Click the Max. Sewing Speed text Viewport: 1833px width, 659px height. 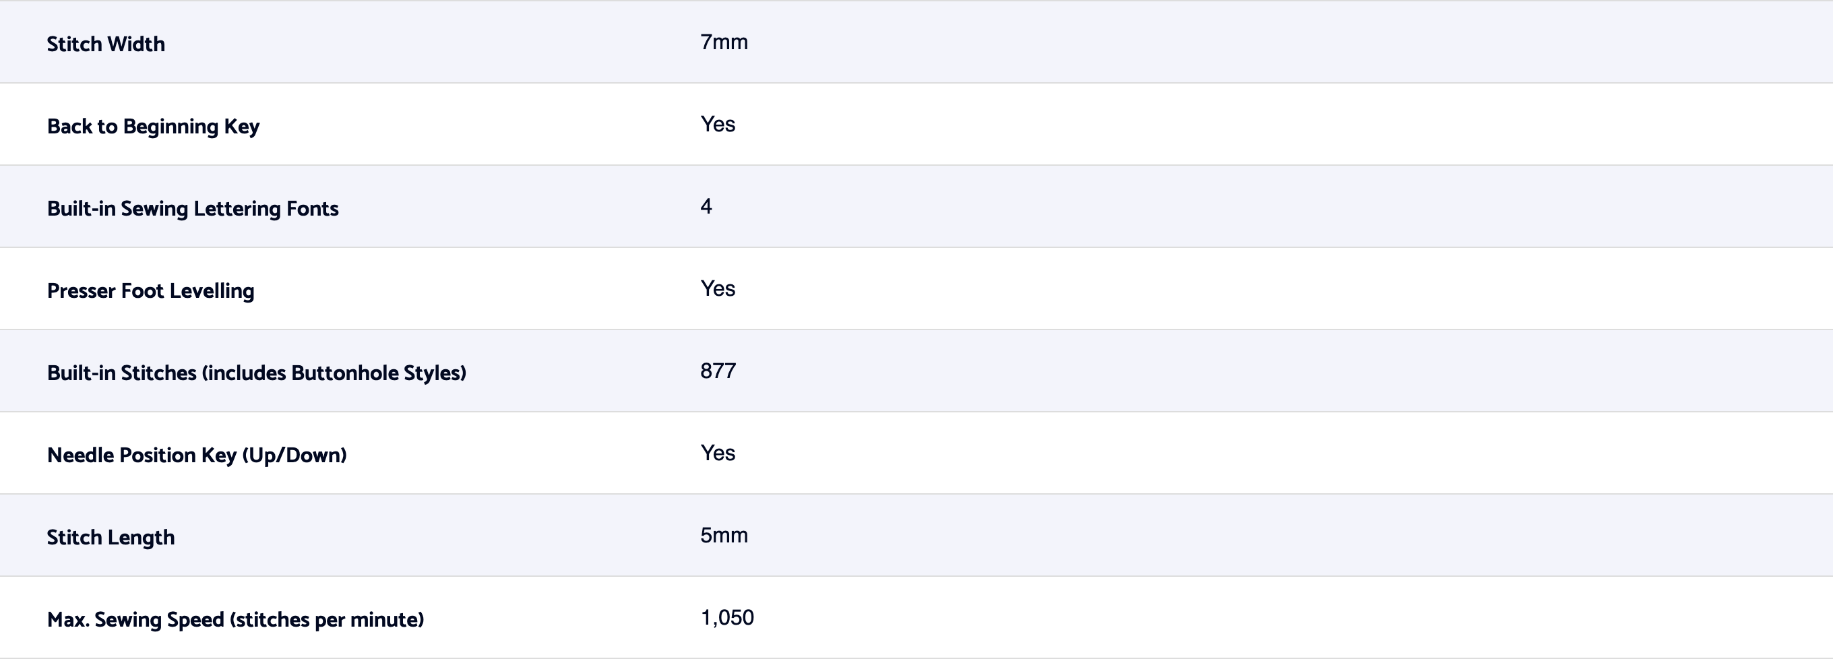[x=136, y=619]
